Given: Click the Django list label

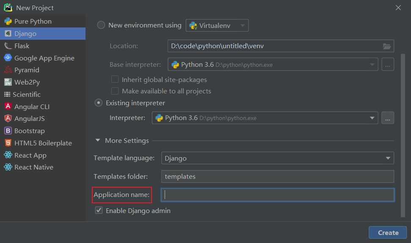Looking at the screenshot, I should (25, 34).
